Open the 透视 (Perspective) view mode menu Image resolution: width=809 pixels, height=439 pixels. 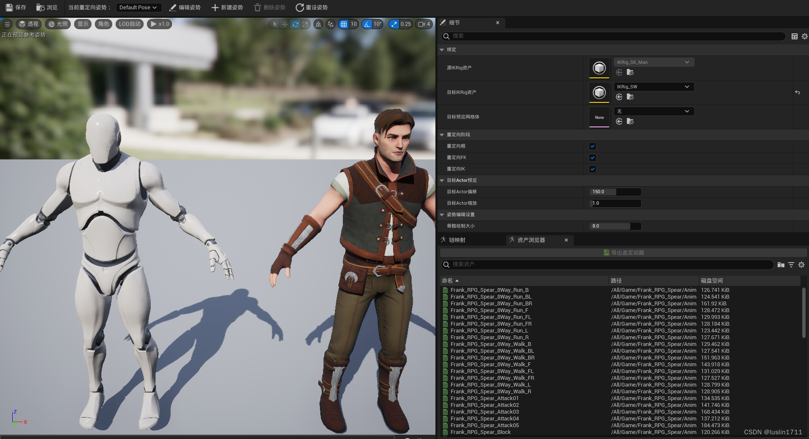[28, 24]
